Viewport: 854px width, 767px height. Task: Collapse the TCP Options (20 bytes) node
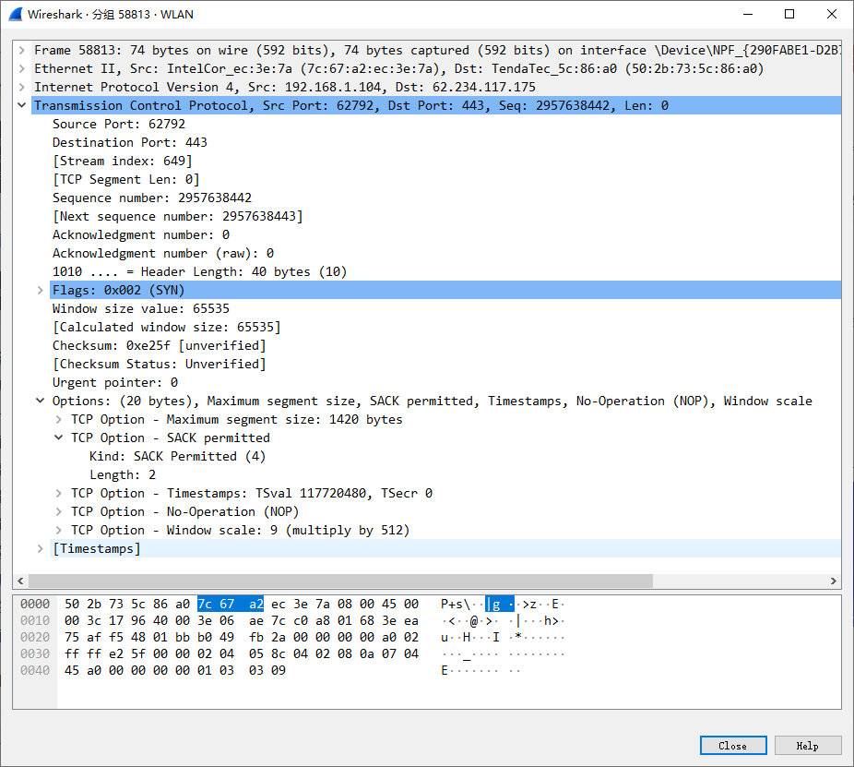[40, 401]
